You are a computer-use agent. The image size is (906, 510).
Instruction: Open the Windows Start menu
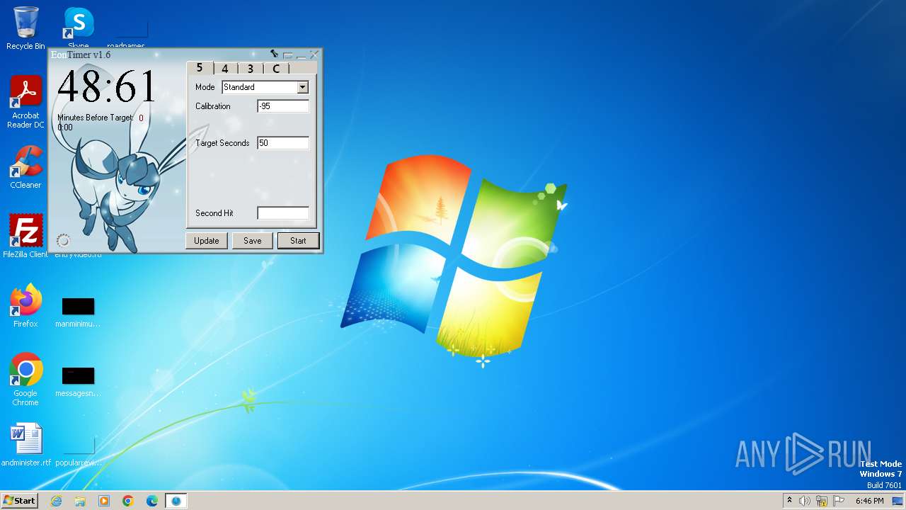coord(19,501)
